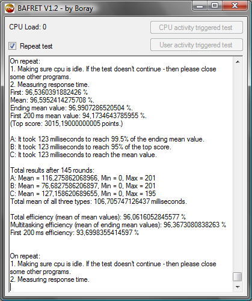Place cursor on the Ending mean value line

click(x=72, y=108)
